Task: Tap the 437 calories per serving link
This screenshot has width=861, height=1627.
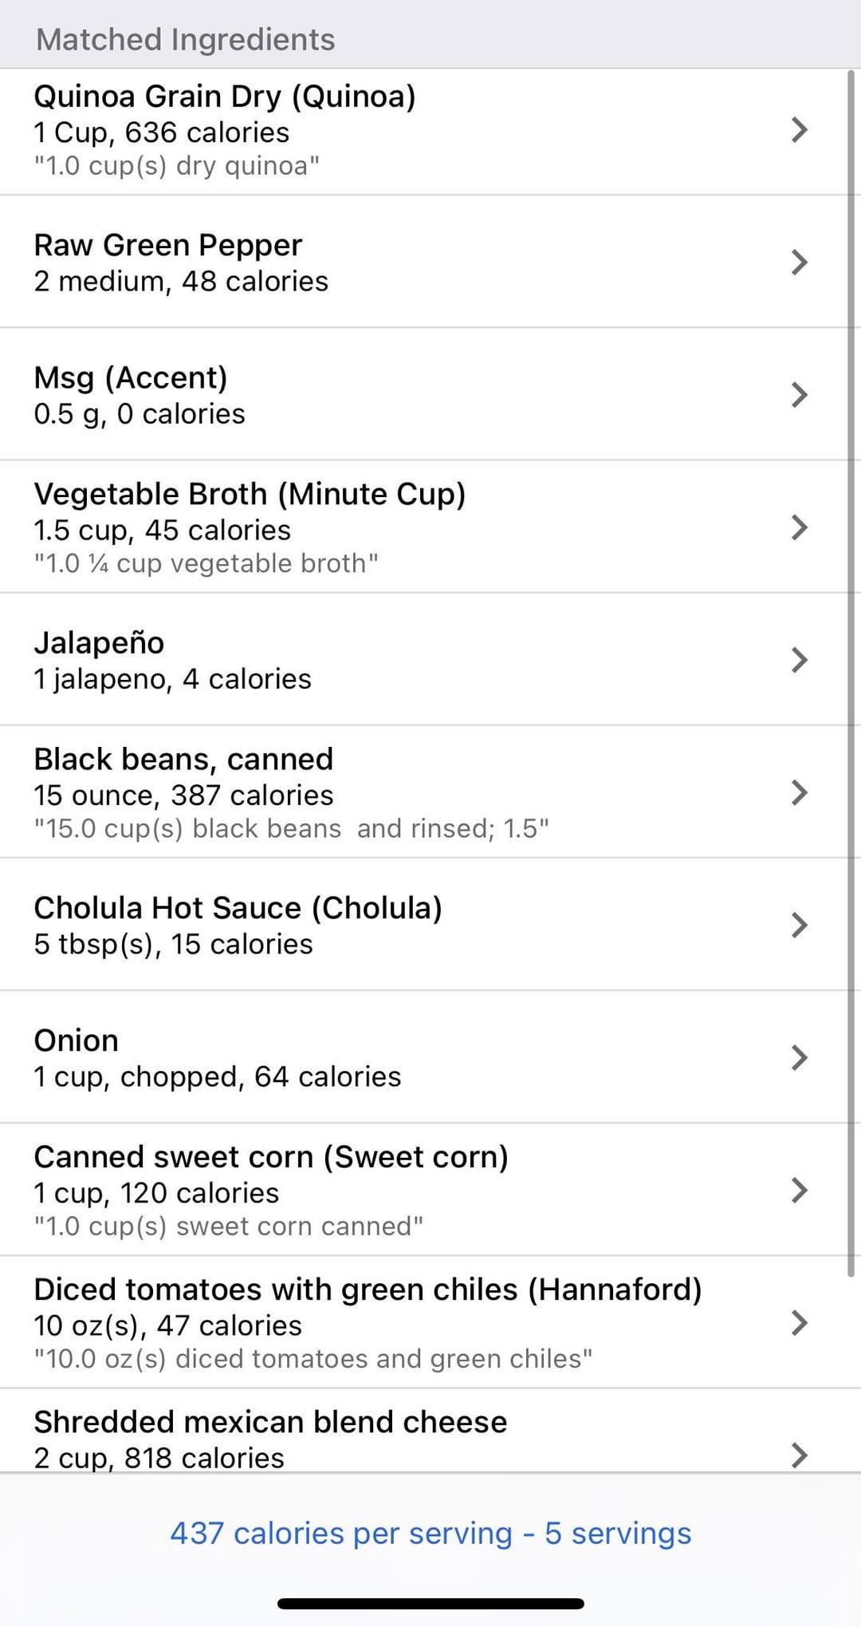Action: [431, 1533]
